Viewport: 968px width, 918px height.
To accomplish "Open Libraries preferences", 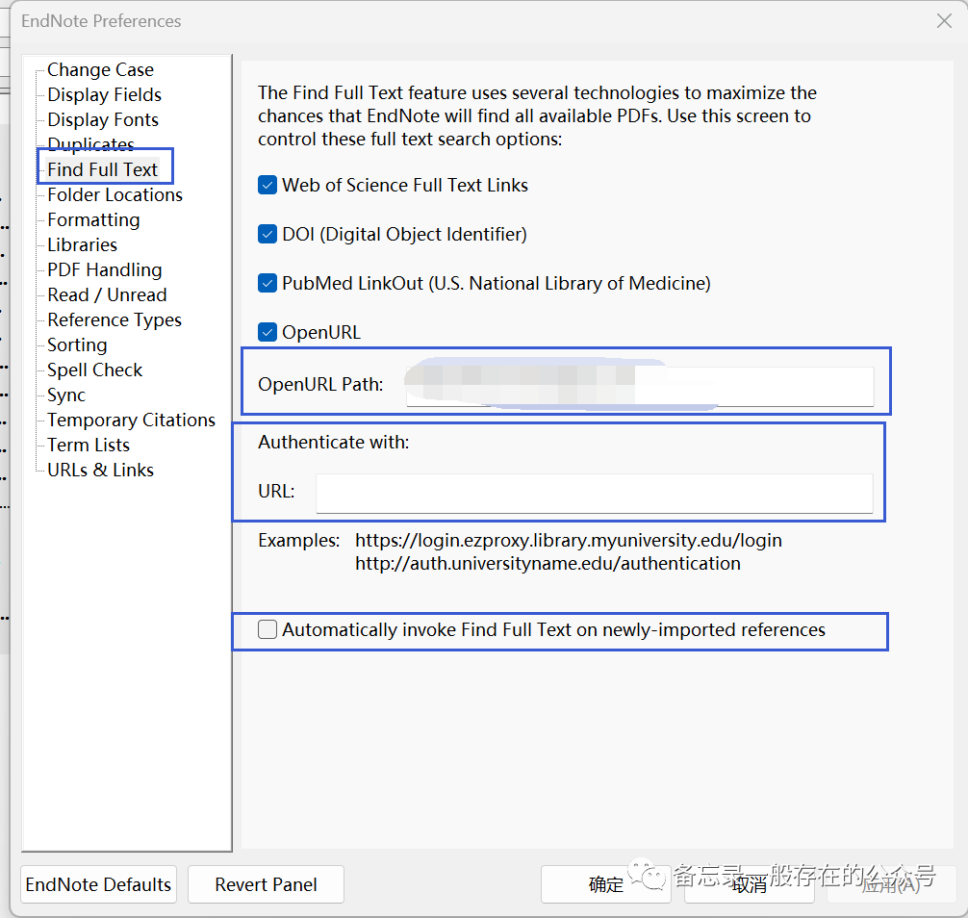I will (x=82, y=245).
